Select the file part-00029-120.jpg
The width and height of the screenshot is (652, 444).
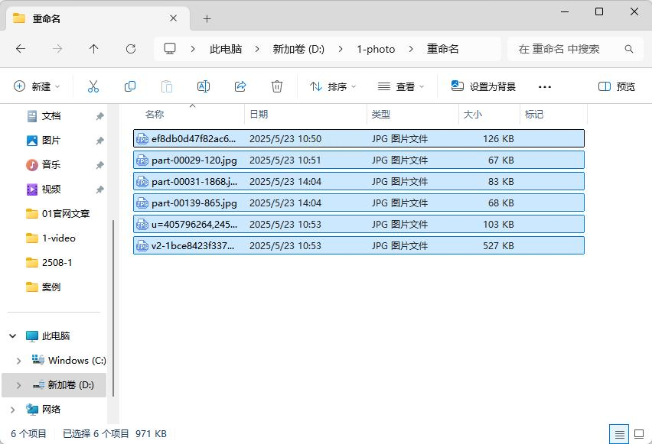pyautogui.click(x=194, y=160)
